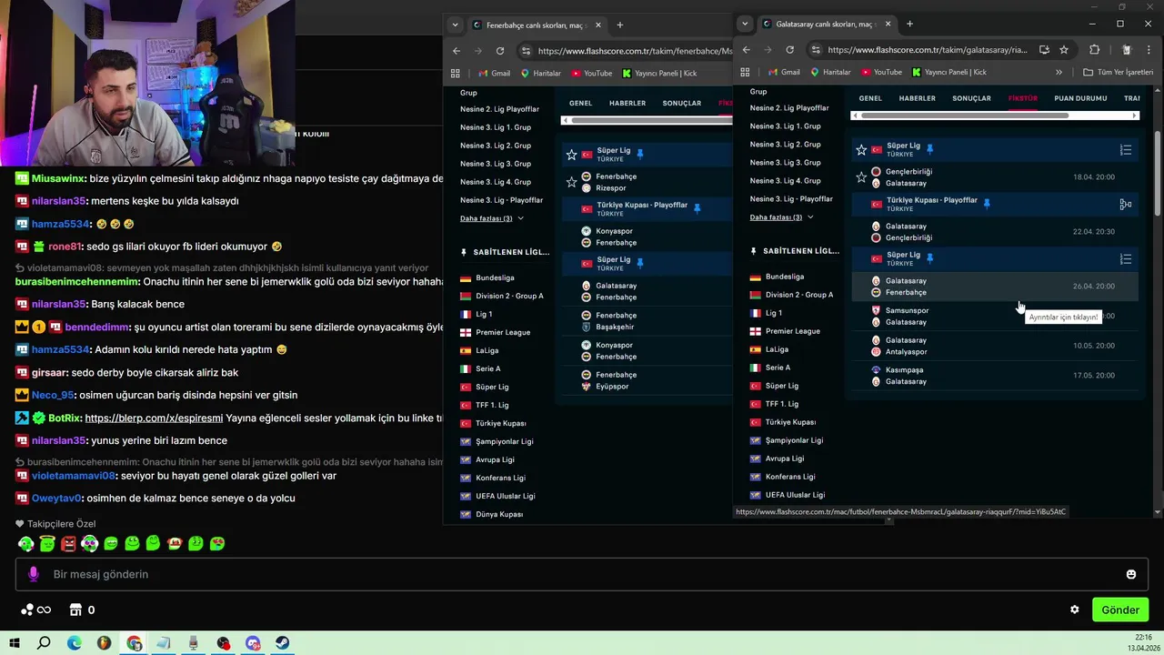The image size is (1164, 655).
Task: Click the channel points infinity icon
Action: [x=36, y=610]
